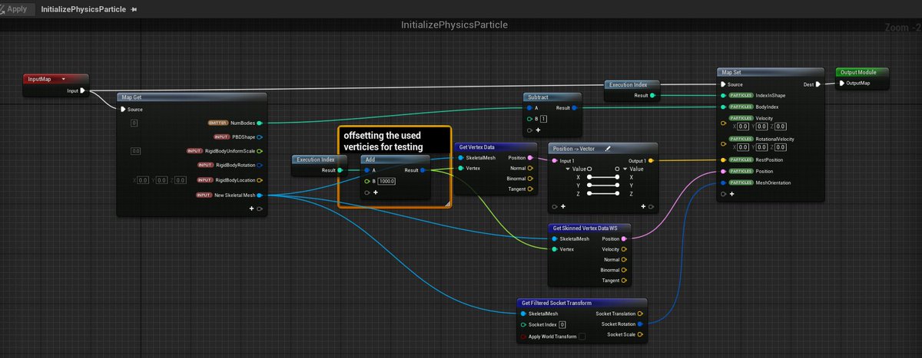Click the Y component connection in convert node

point(604,185)
